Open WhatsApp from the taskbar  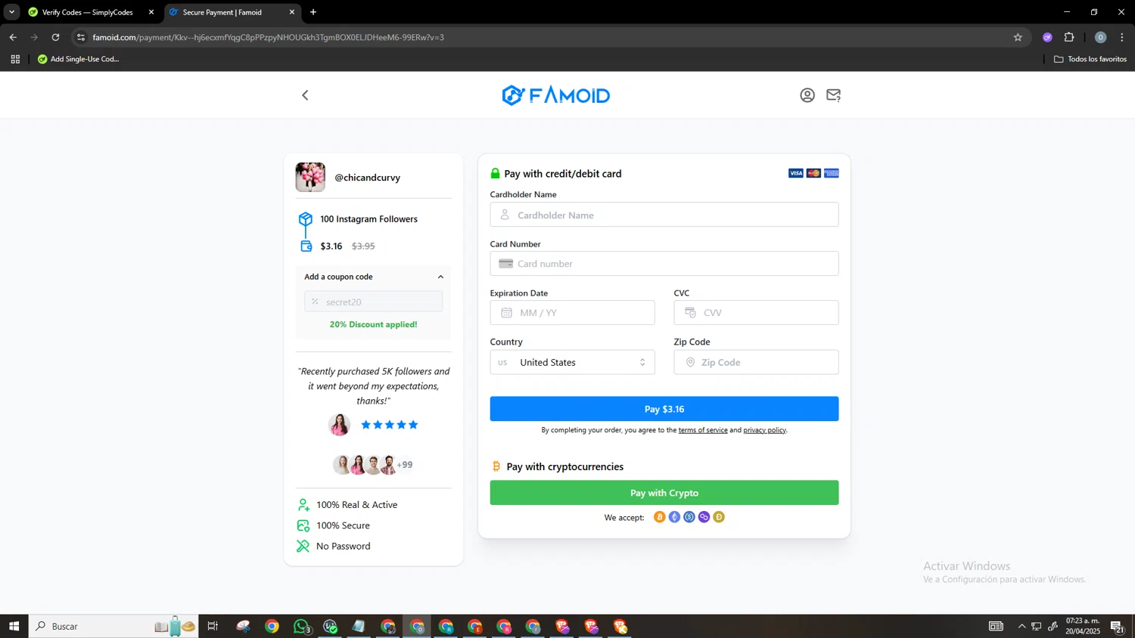click(301, 626)
